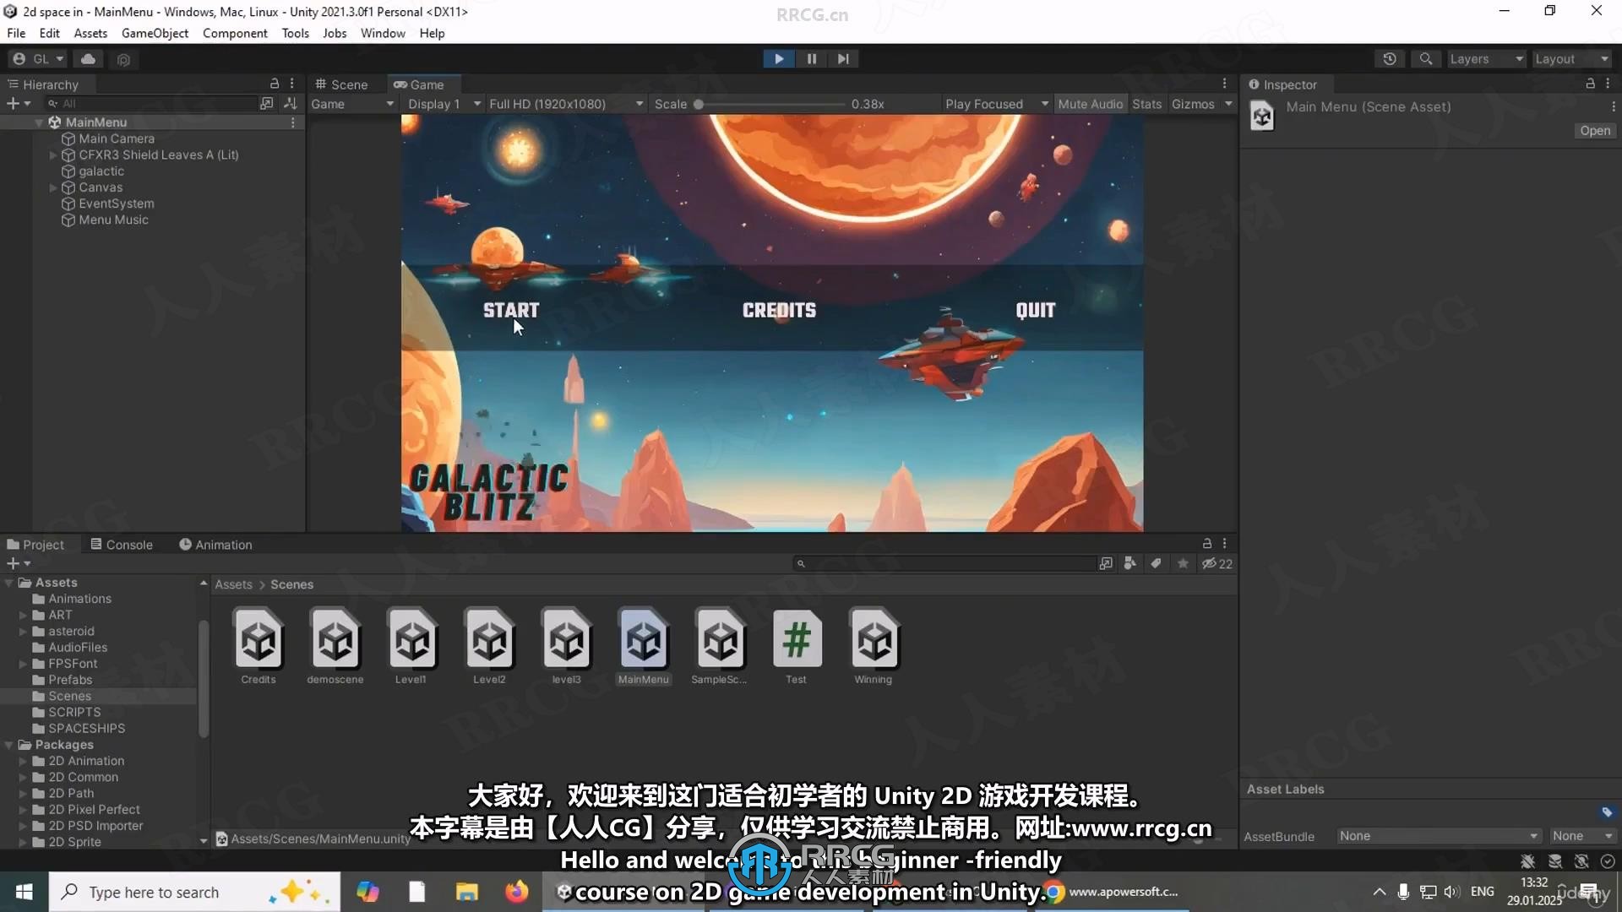
Task: Adjust the Game view Scale slider
Action: 770,104
